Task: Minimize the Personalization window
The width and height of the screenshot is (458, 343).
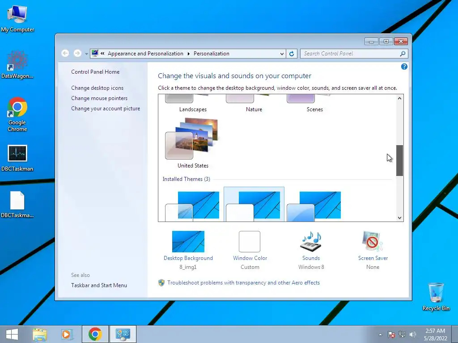Action: 371,42
